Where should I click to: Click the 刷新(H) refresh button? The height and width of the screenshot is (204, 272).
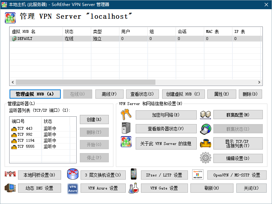click(x=212, y=188)
